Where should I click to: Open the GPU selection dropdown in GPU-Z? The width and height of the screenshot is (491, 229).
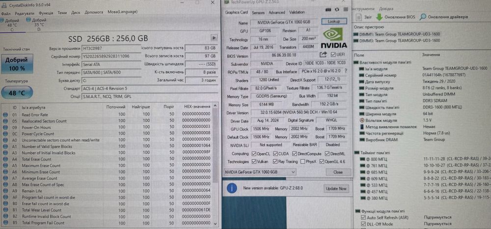tap(260, 172)
